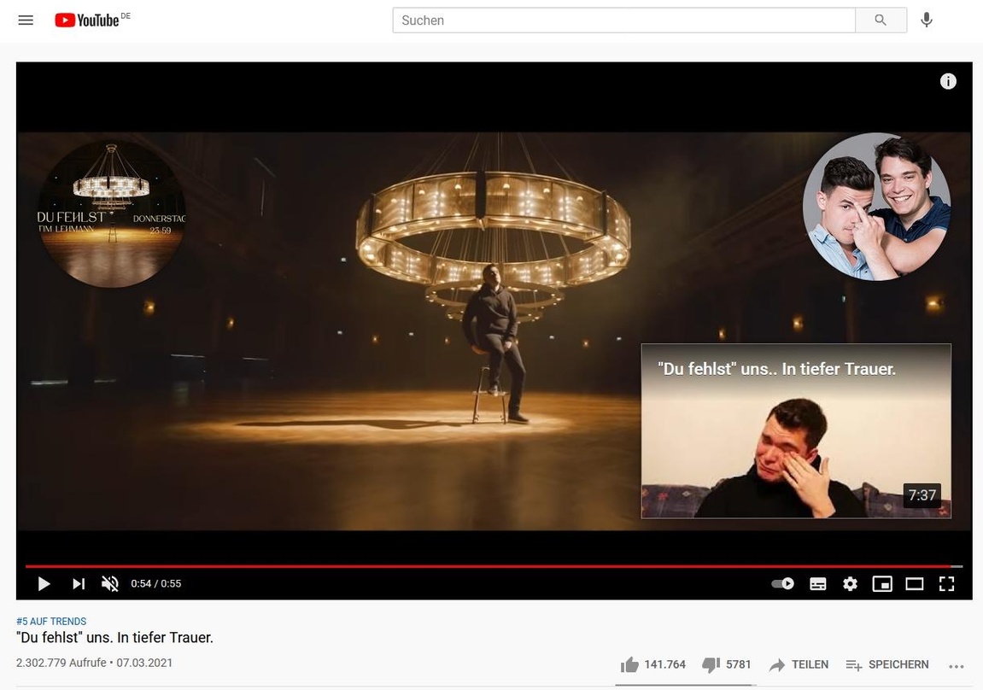Open the hamburger guide menu
The height and width of the screenshot is (690, 983).
[26, 20]
